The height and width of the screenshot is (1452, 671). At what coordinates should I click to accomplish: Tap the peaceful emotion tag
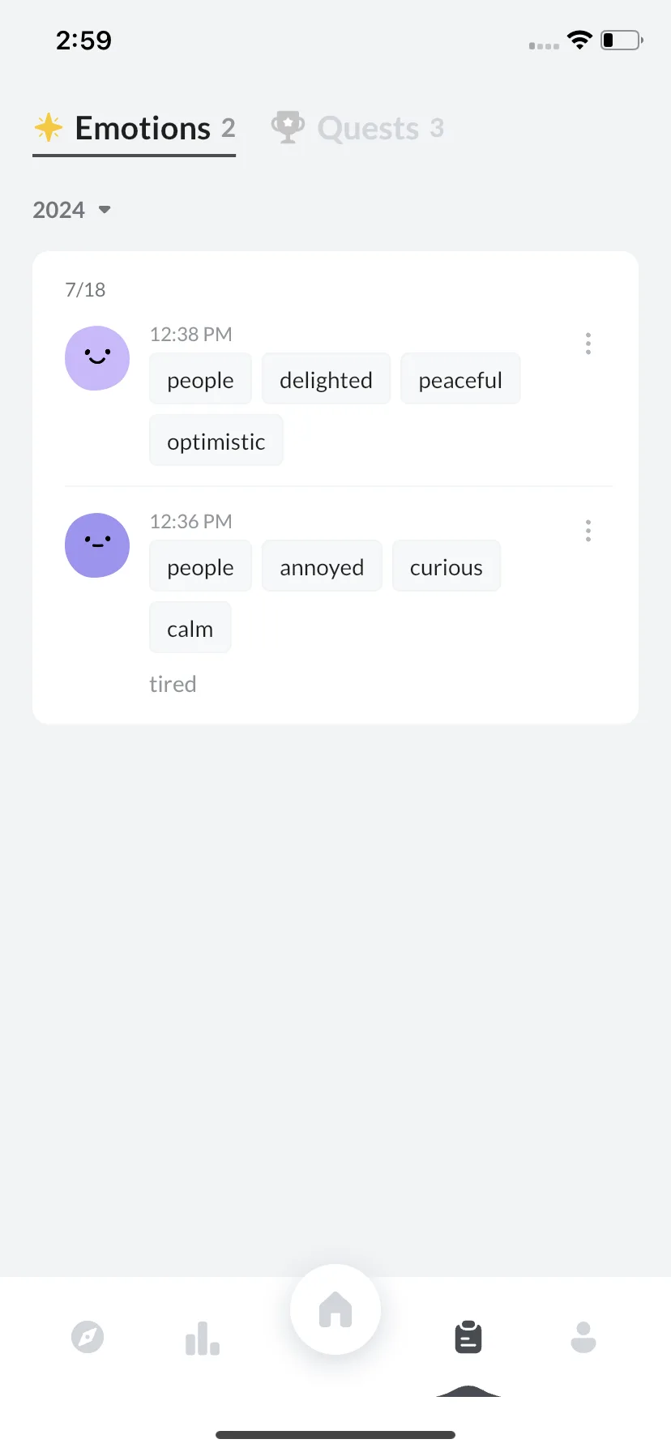[460, 379]
